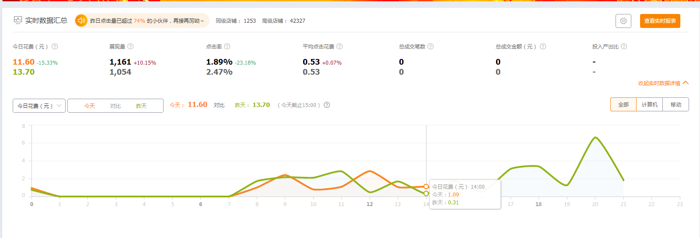This screenshot has width=700, height=238.
Task: Open help icon beside 投入产出比
Action: (x=624, y=46)
